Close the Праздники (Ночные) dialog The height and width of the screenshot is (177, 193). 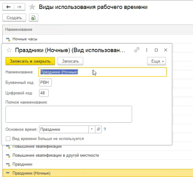click(166, 50)
